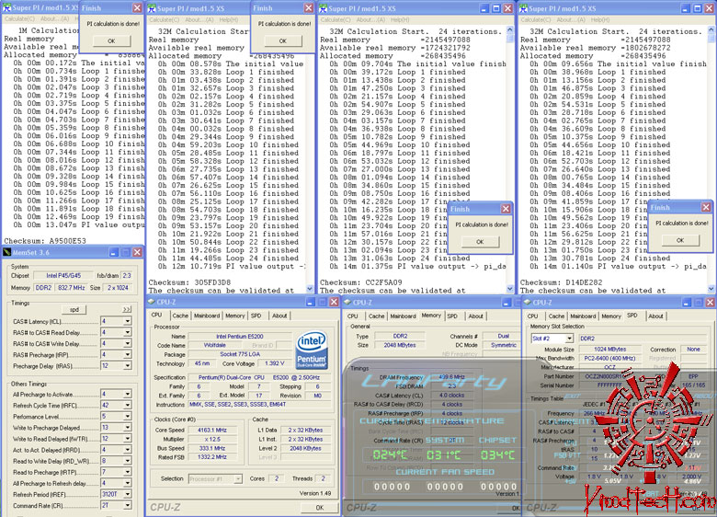This screenshot has width=717, height=517.
Task: Click the MemSet 3.6 title bar icon
Action: click(x=6, y=252)
